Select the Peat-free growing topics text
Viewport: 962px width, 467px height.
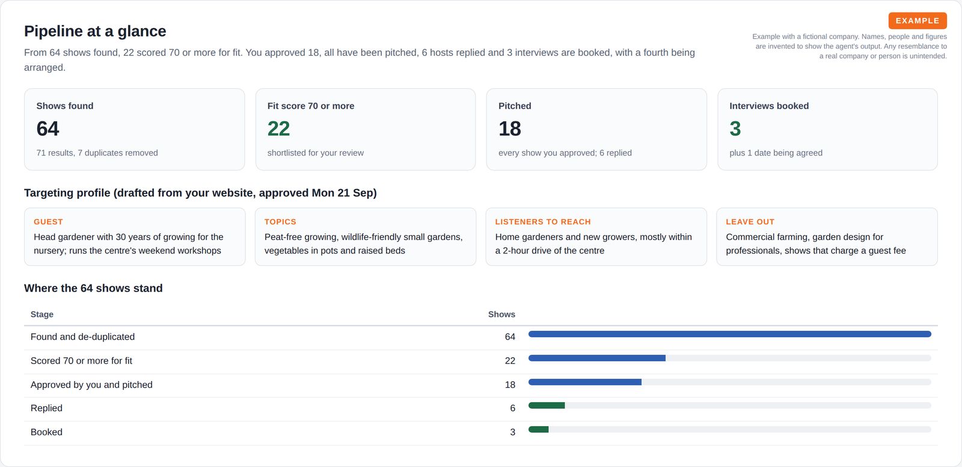pyautogui.click(x=364, y=244)
